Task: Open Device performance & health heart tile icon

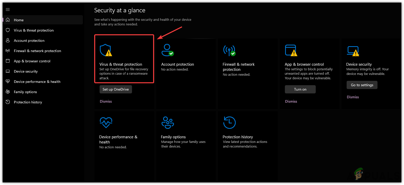Action: click(106, 122)
